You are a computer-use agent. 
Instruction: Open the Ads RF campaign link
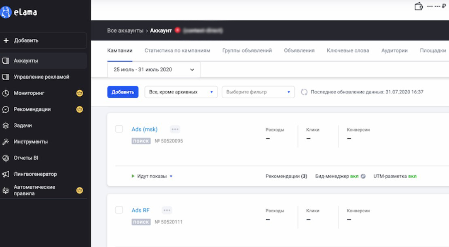pos(140,210)
